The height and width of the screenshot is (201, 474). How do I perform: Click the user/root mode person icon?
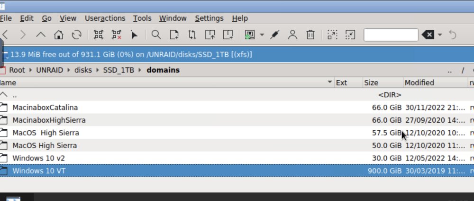pyautogui.click(x=292, y=35)
